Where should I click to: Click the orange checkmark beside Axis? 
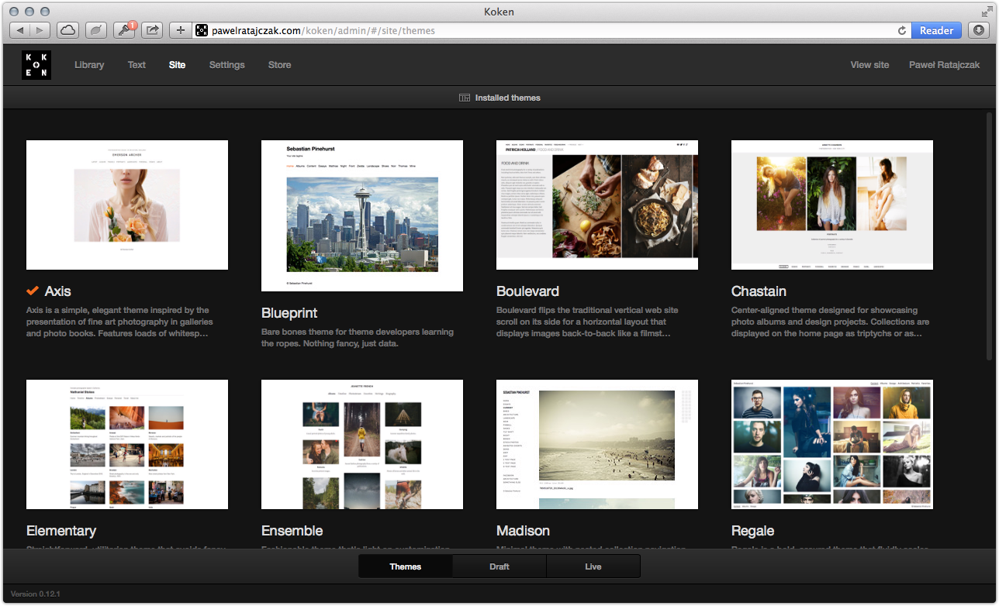[33, 291]
